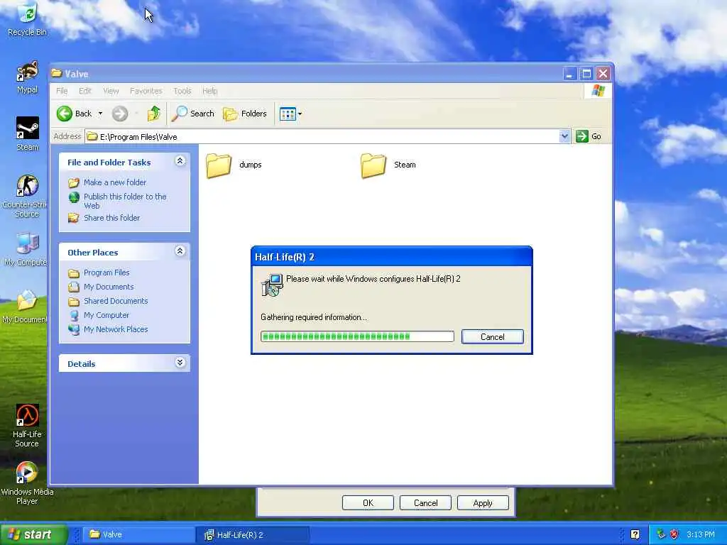Open the File menu
The height and width of the screenshot is (545, 727).
click(62, 91)
